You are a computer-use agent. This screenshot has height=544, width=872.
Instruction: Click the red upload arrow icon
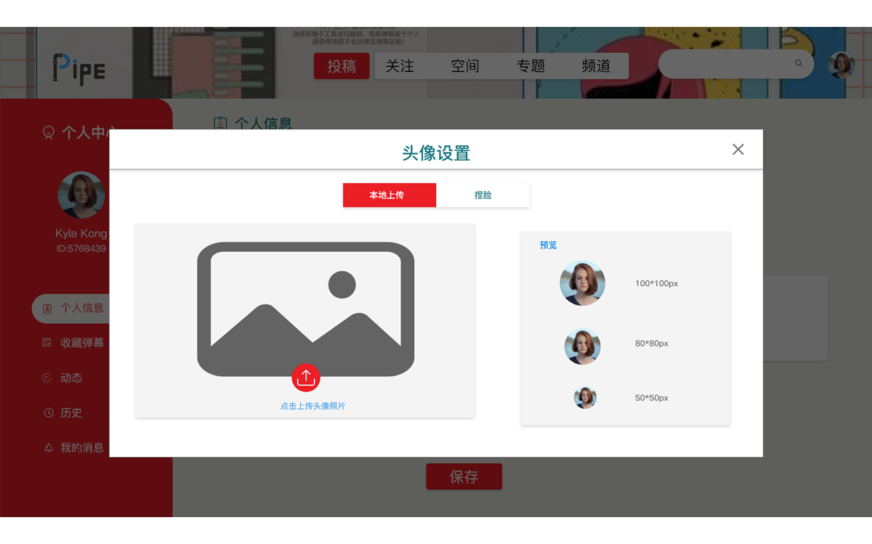click(306, 378)
